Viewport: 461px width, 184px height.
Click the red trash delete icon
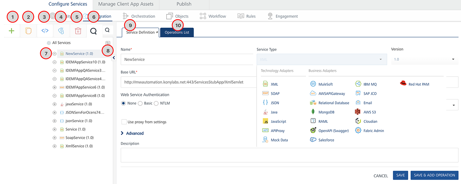[x=78, y=31]
